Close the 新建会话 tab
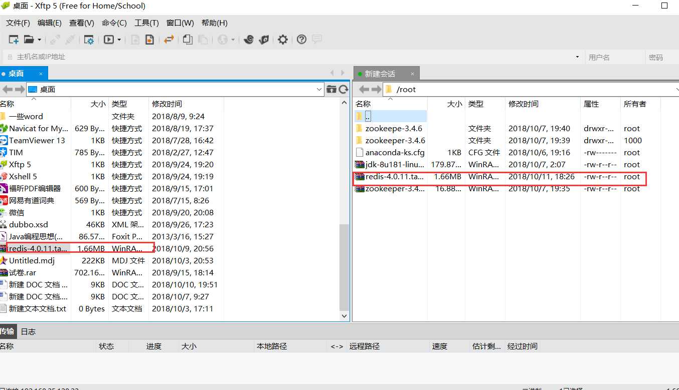 [412, 74]
